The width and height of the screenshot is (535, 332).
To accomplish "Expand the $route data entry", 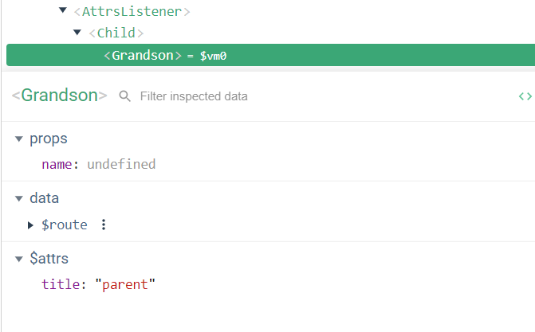I will (x=31, y=225).
